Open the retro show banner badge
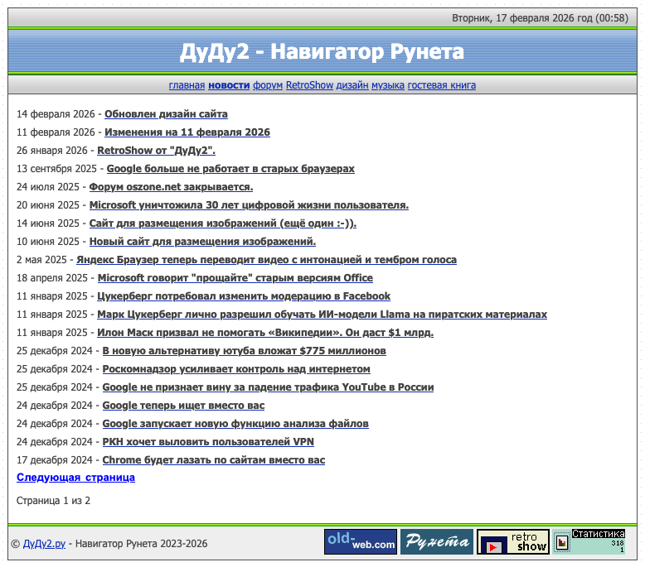The width and height of the screenshot is (645, 567). [512, 542]
